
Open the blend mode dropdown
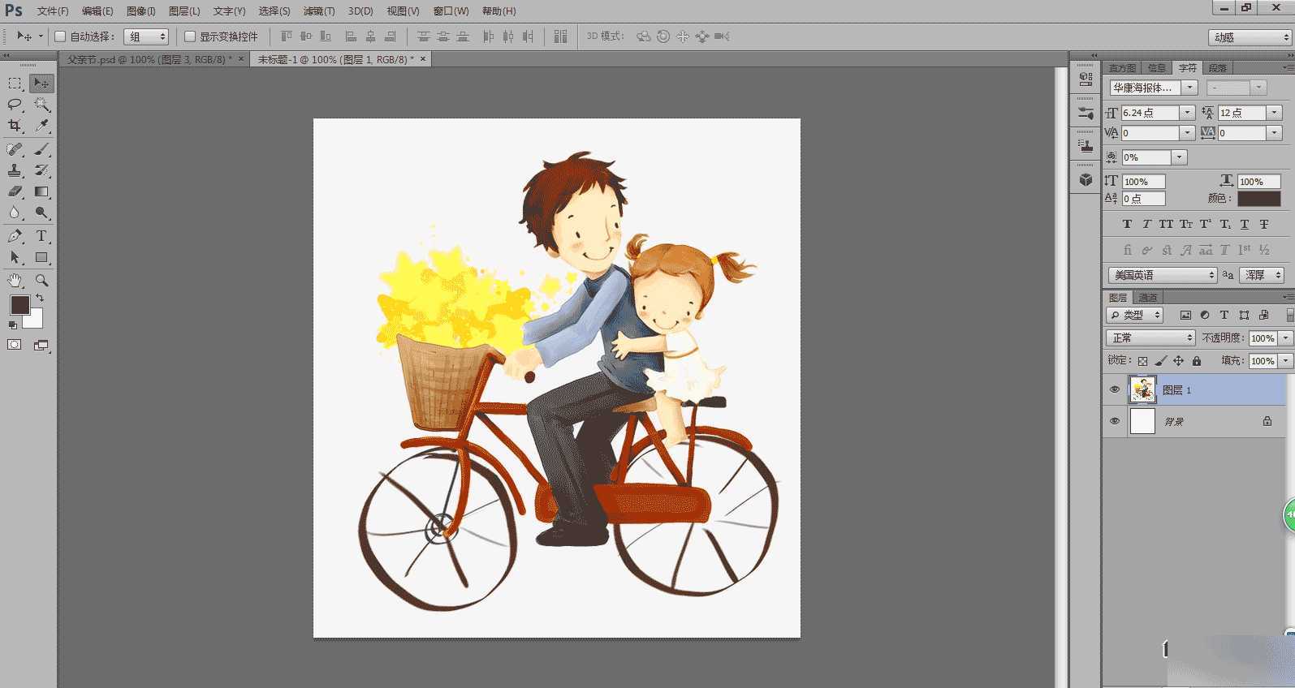coord(1150,338)
